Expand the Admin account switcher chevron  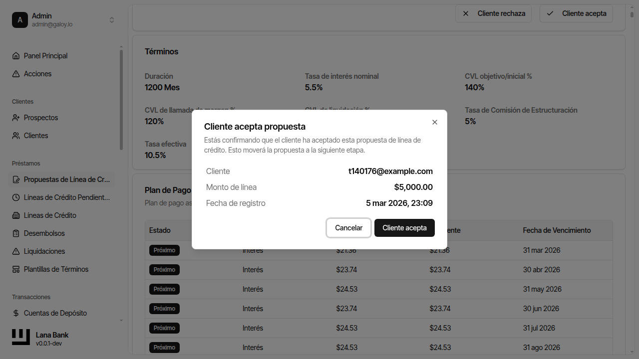point(112,20)
